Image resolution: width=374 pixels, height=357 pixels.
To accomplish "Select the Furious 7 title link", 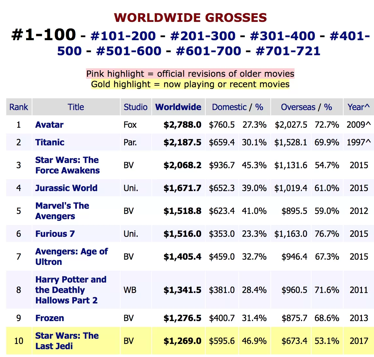I will click(55, 234).
